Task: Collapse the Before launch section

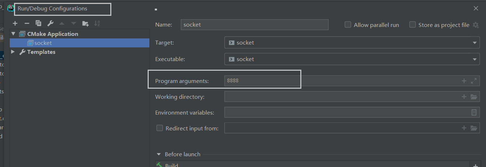Action: pos(159,154)
